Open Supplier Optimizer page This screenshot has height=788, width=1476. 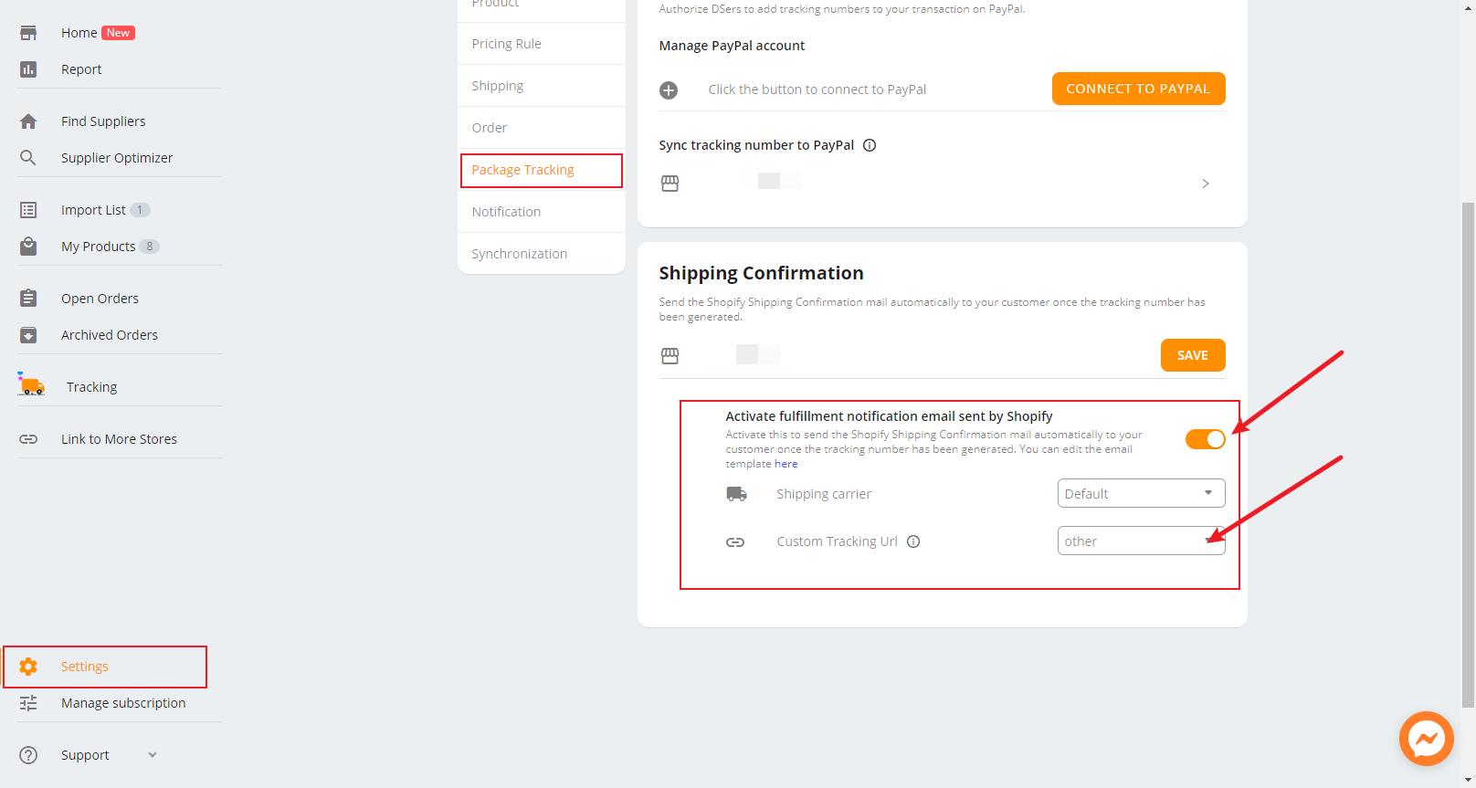117,158
